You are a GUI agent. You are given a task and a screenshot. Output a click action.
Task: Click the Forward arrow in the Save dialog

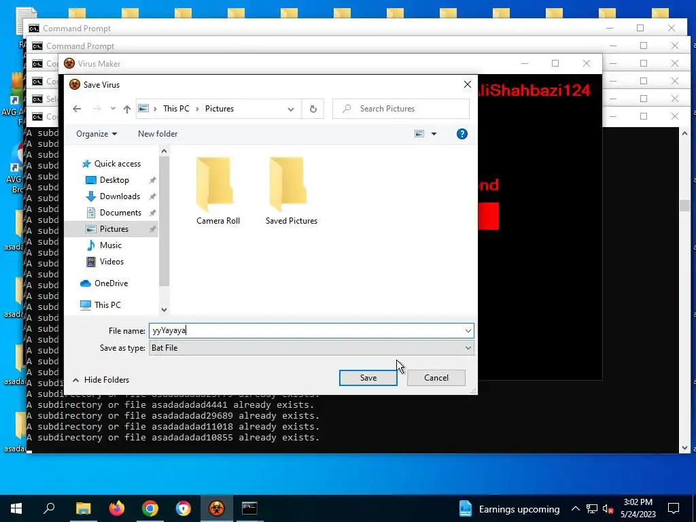click(x=97, y=109)
